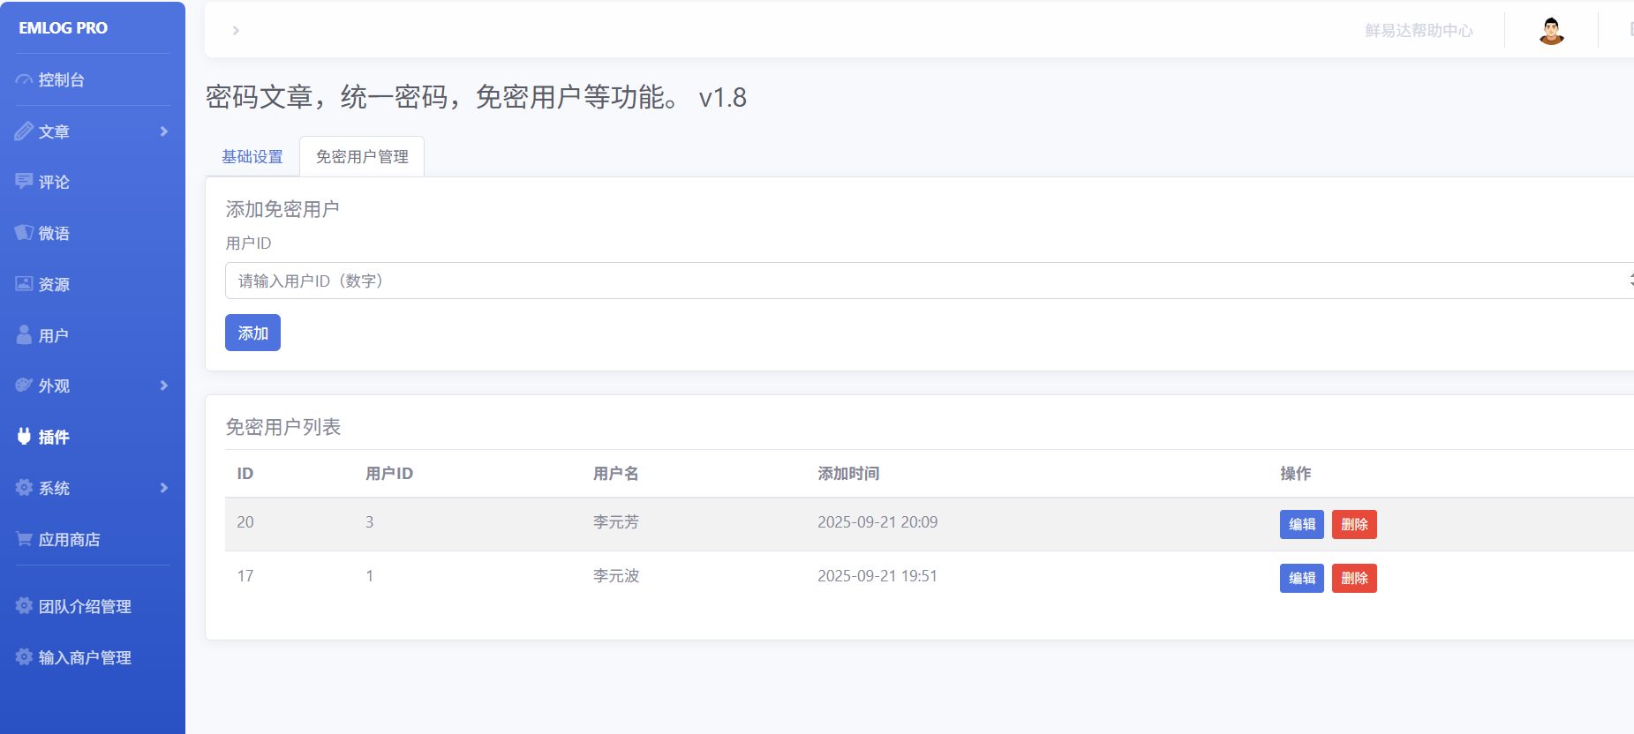
Task: Expand the sidebar toggle arrow in top bar
Action: click(x=236, y=31)
